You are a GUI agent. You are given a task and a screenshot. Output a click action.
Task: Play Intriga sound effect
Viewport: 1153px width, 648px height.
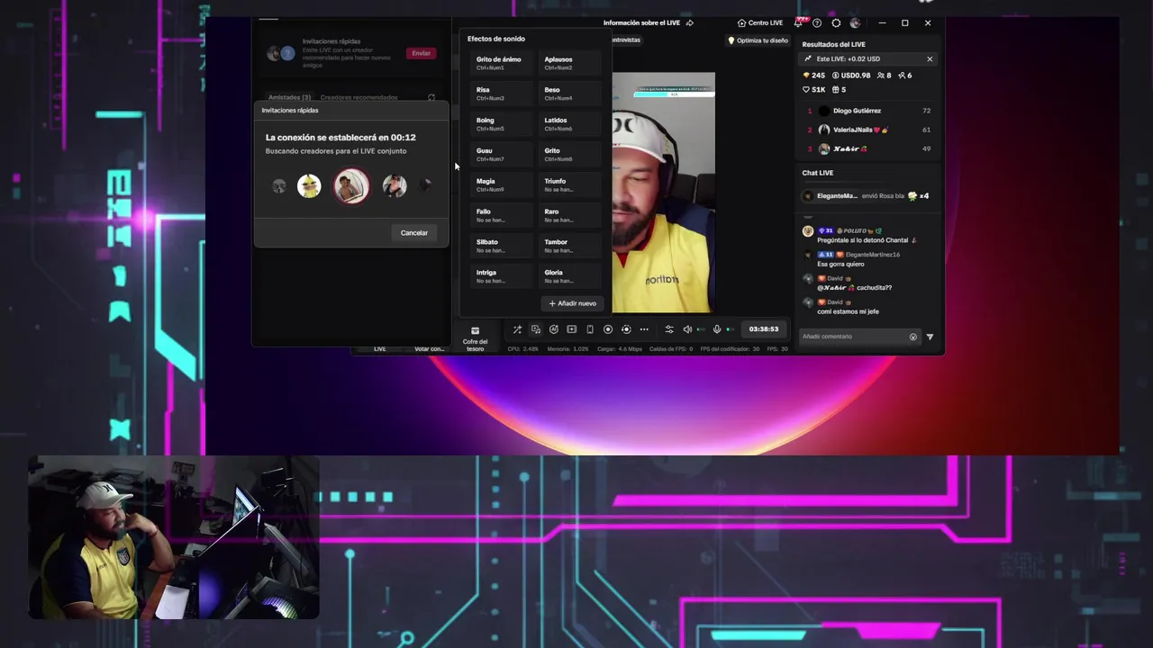[503, 276]
